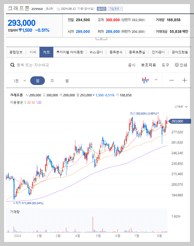Zoom out the chart with the minus icon

[x=172, y=80]
